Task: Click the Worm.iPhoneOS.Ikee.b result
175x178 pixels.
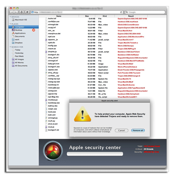Action: pyautogui.click(x=127, y=67)
